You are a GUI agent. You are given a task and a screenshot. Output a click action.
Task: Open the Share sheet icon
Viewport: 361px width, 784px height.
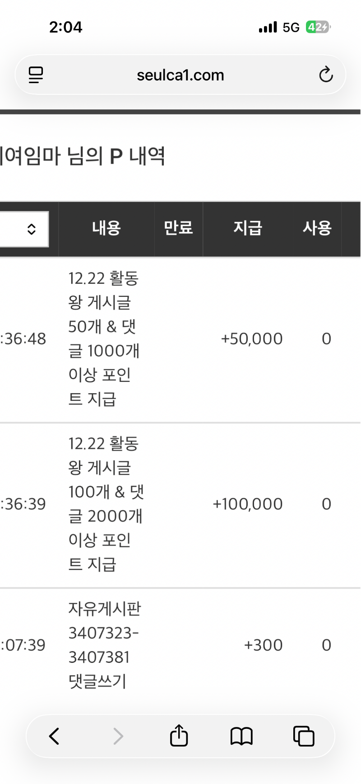click(179, 735)
